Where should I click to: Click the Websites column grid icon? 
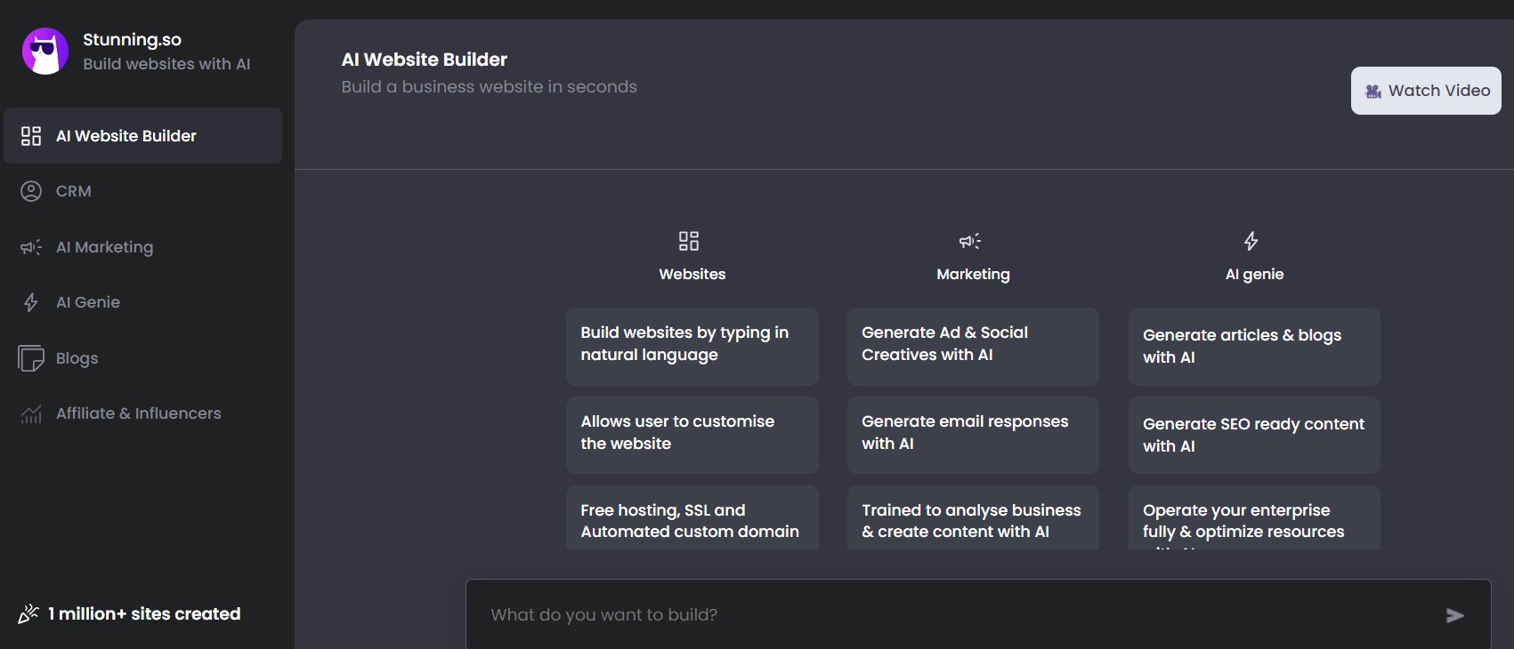[x=689, y=241]
